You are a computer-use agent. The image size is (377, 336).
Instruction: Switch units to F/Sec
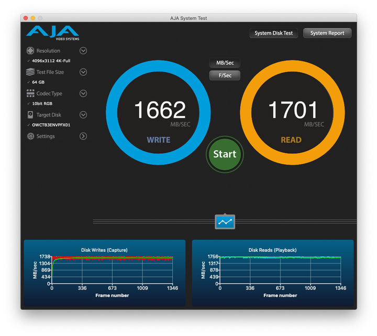(x=225, y=75)
